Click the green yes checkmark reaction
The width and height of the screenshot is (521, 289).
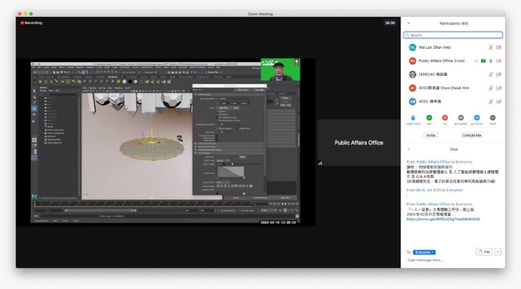click(x=429, y=118)
